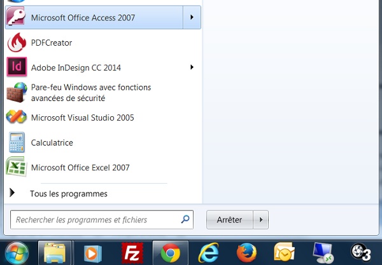Viewport: 382px width, 265px height.
Task: Open FileZilla from the taskbar
Action: coord(132,253)
